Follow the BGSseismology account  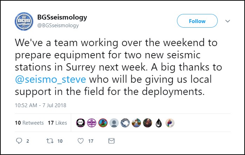tap(197, 21)
